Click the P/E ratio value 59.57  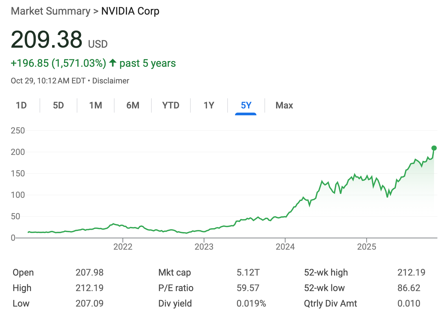click(x=248, y=288)
